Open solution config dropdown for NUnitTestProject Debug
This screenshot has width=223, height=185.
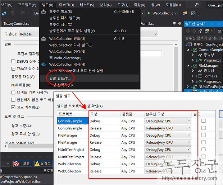(x=168, y=150)
